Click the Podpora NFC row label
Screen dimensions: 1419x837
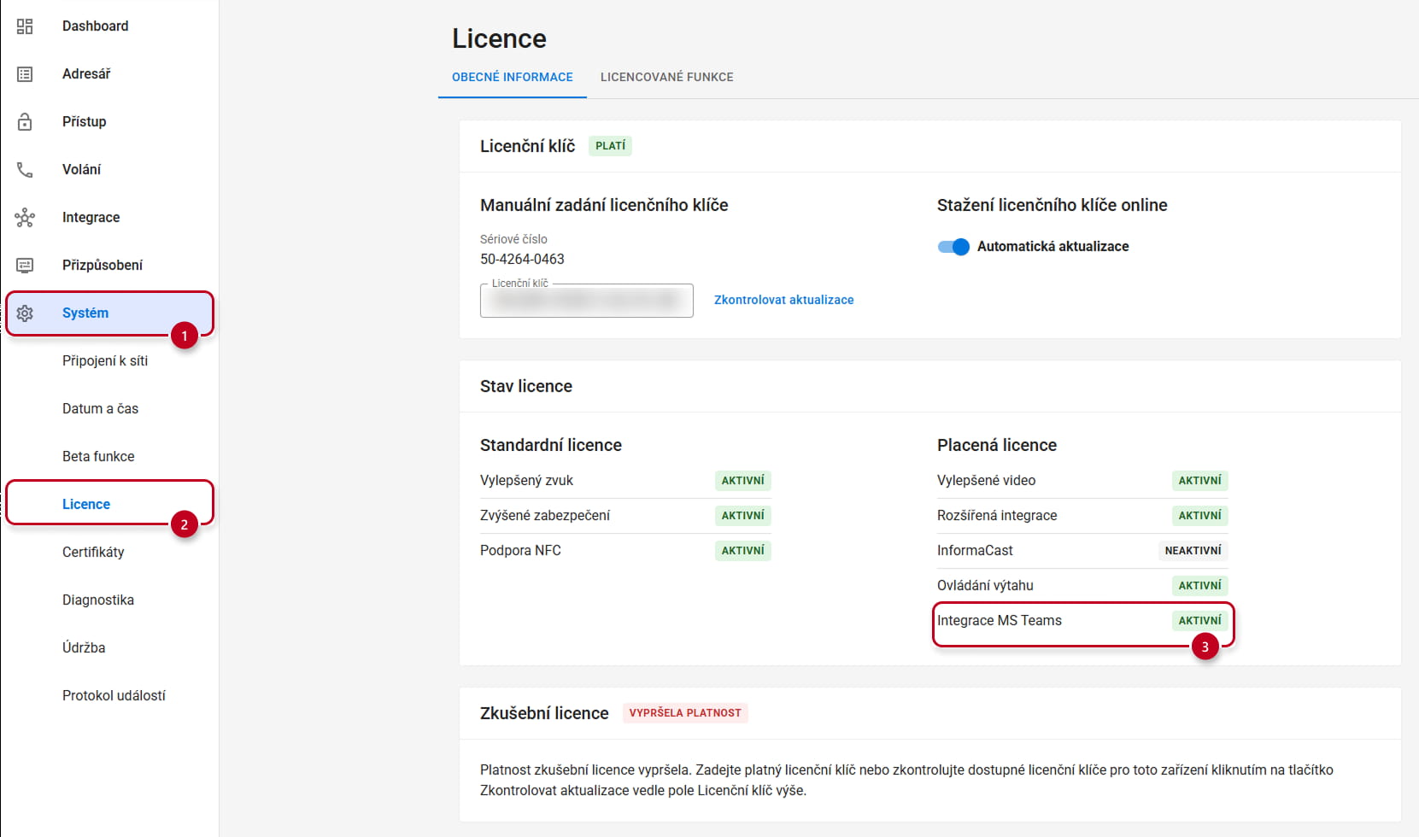coord(520,551)
